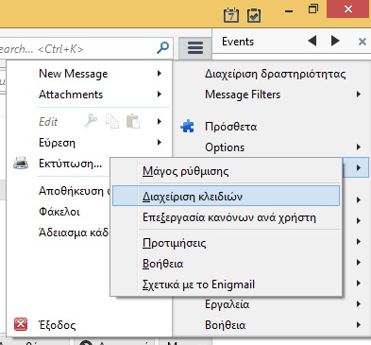The height and width of the screenshot is (345, 371).
Task: Click the search magnifier icon
Action: (x=163, y=47)
